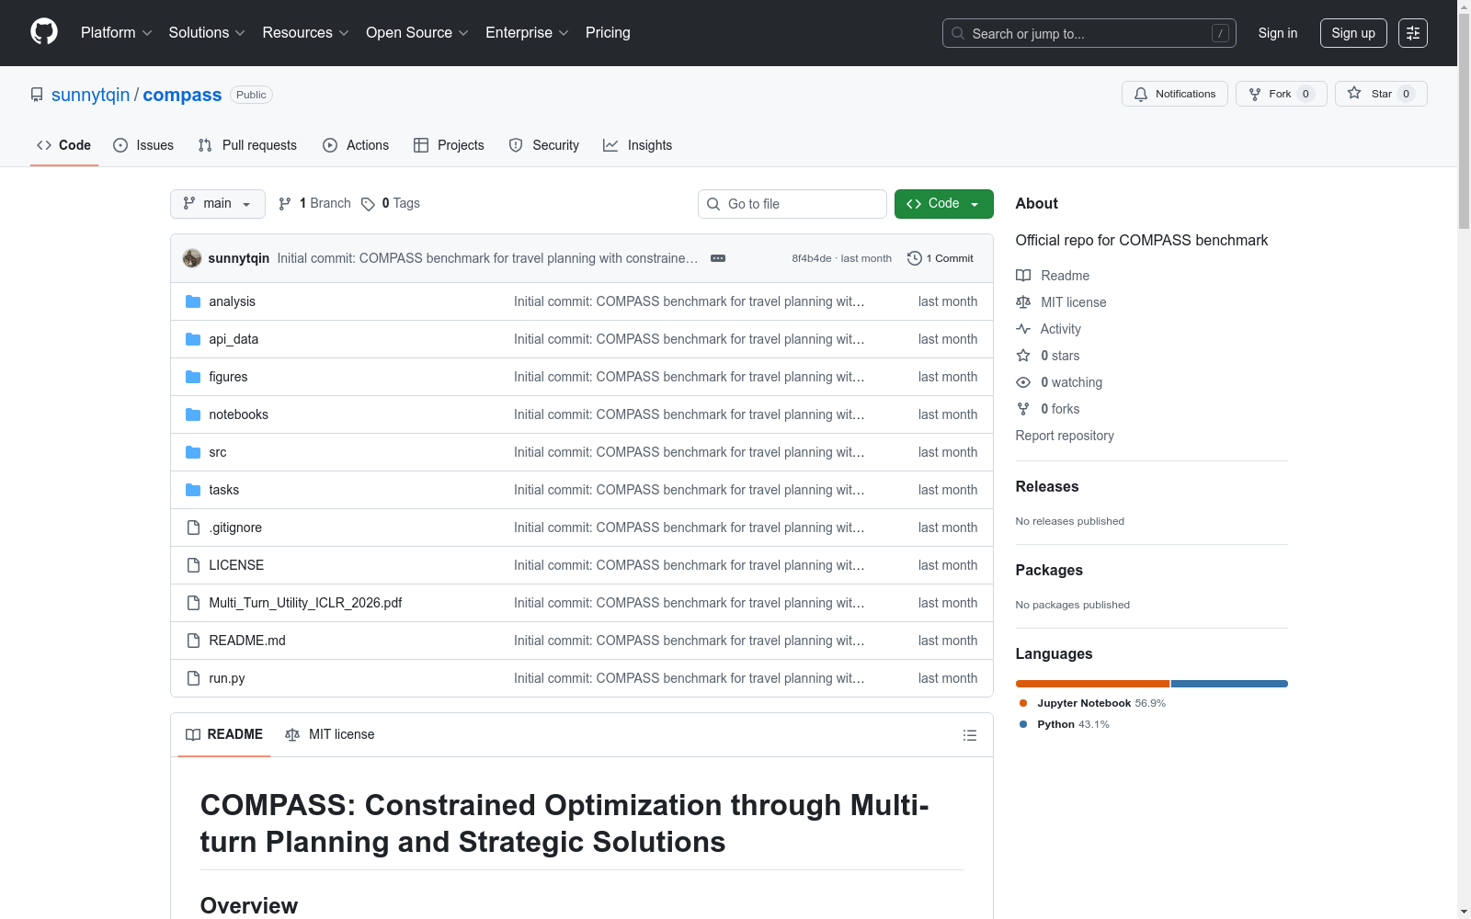Viewport: 1471px width, 919px height.
Task: Click the repository owner avatar for sunnytqin
Action: coord(192,258)
